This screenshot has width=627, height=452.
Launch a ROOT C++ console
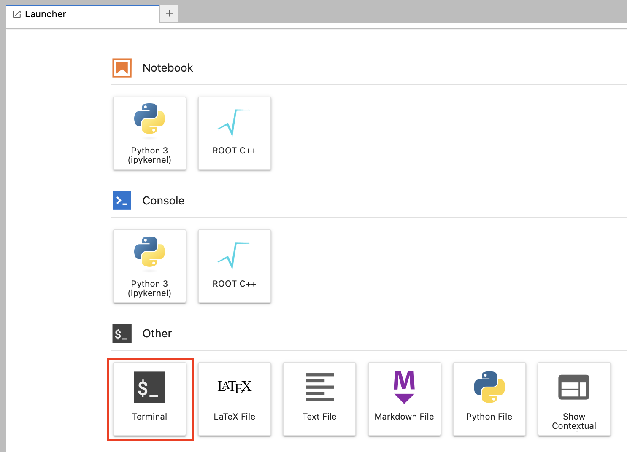coord(235,266)
